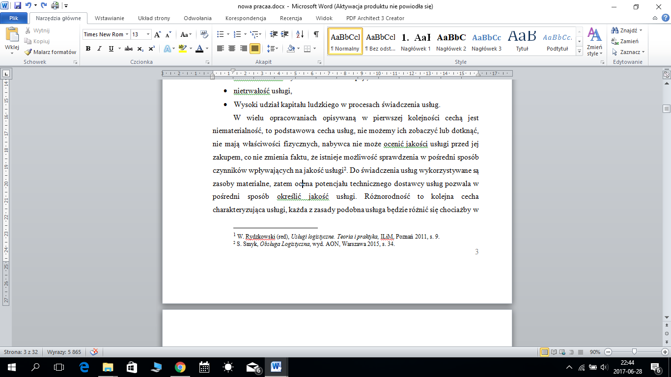The height and width of the screenshot is (377, 671).
Task: Click the sort A-Z icon
Action: coord(301,34)
